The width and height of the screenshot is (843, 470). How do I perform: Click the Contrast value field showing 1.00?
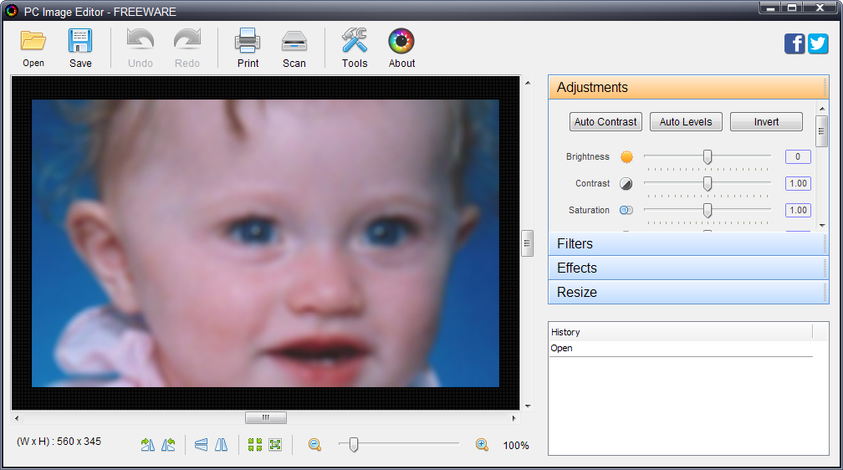[798, 183]
